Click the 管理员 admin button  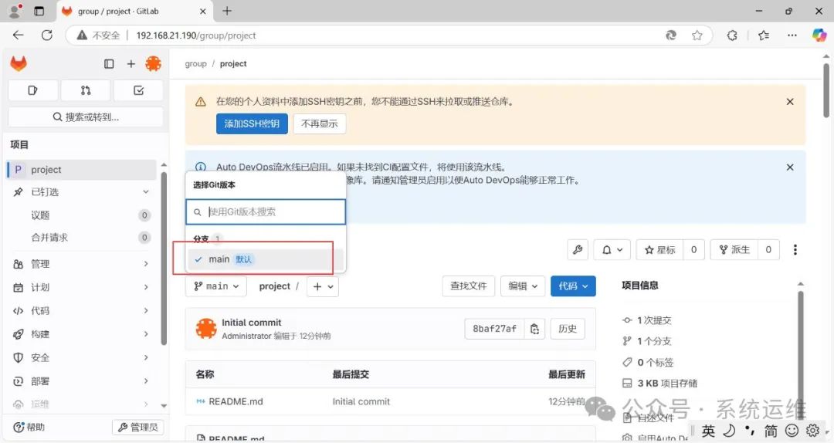coord(138,427)
